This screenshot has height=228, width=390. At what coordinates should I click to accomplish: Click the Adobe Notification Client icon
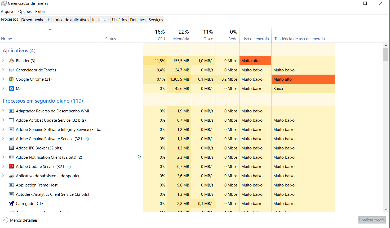click(11, 157)
